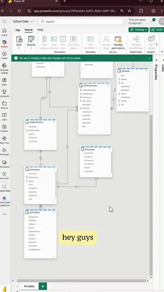Image resolution: width=164 pixels, height=292 pixels.
Task: Click the Search box
Action: pos(81,21)
